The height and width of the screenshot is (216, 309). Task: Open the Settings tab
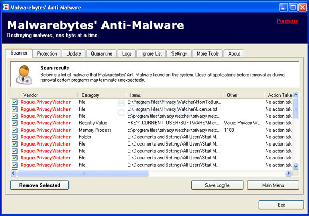(x=179, y=53)
